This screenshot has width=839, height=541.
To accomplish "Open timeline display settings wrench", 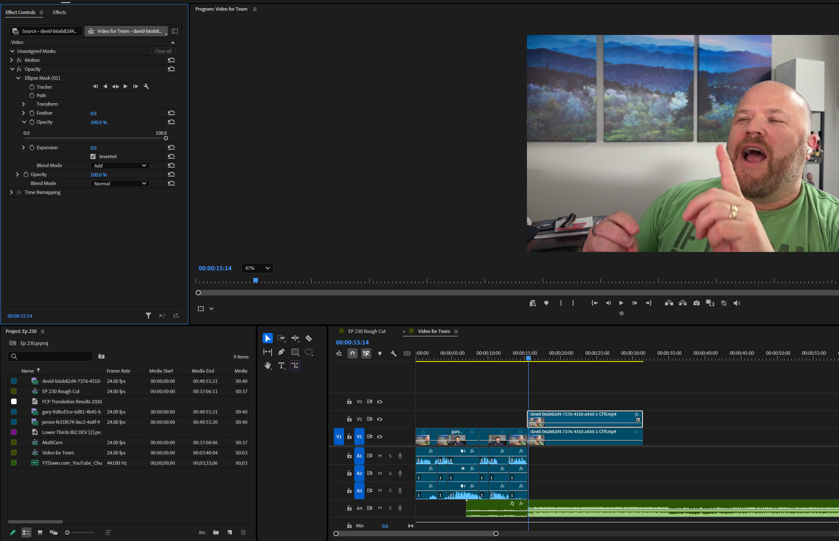I will [x=393, y=353].
